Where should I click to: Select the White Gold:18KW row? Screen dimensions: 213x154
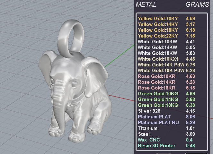(x=166, y=53)
